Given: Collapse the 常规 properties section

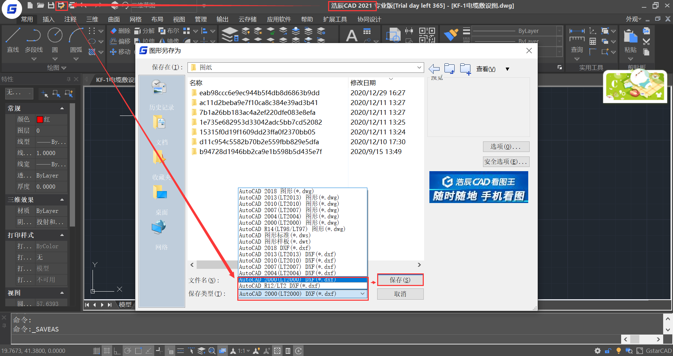Looking at the screenshot, I should pos(62,109).
